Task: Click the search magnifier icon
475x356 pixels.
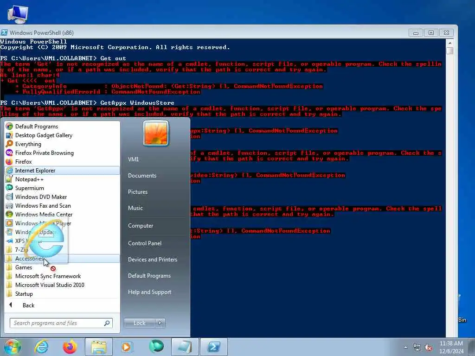Action: (107, 323)
